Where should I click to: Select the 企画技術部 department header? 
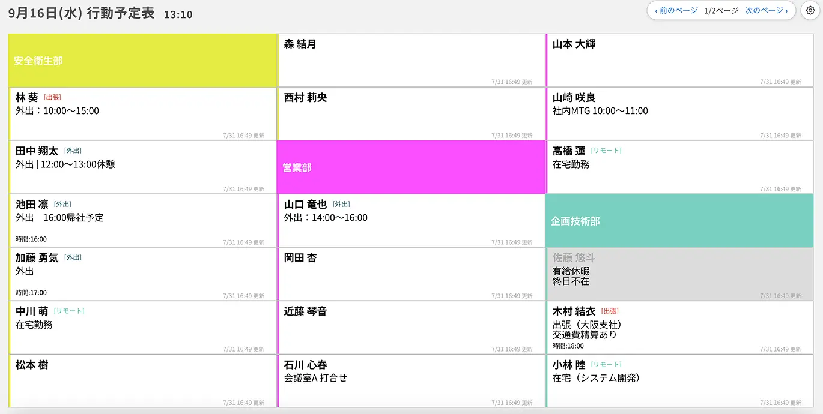[679, 221]
